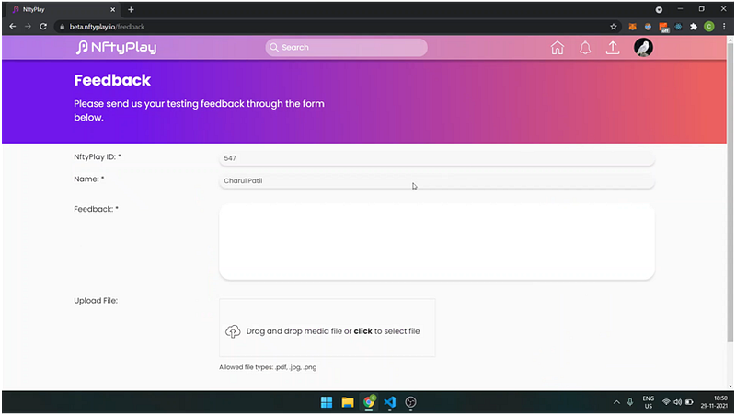Image resolution: width=736 pixels, height=415 pixels.
Task: Click the microphone tray icon
Action: [x=630, y=402]
